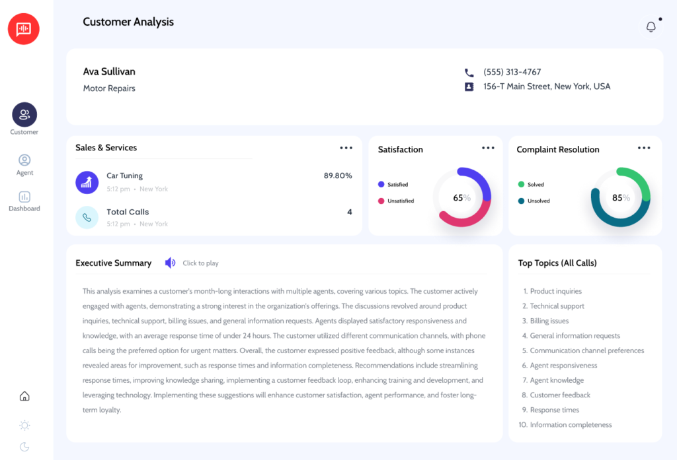Go to Dashboard via sidebar icon

point(24,197)
